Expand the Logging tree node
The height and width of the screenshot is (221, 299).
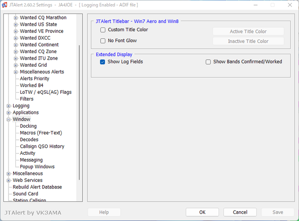8,106
